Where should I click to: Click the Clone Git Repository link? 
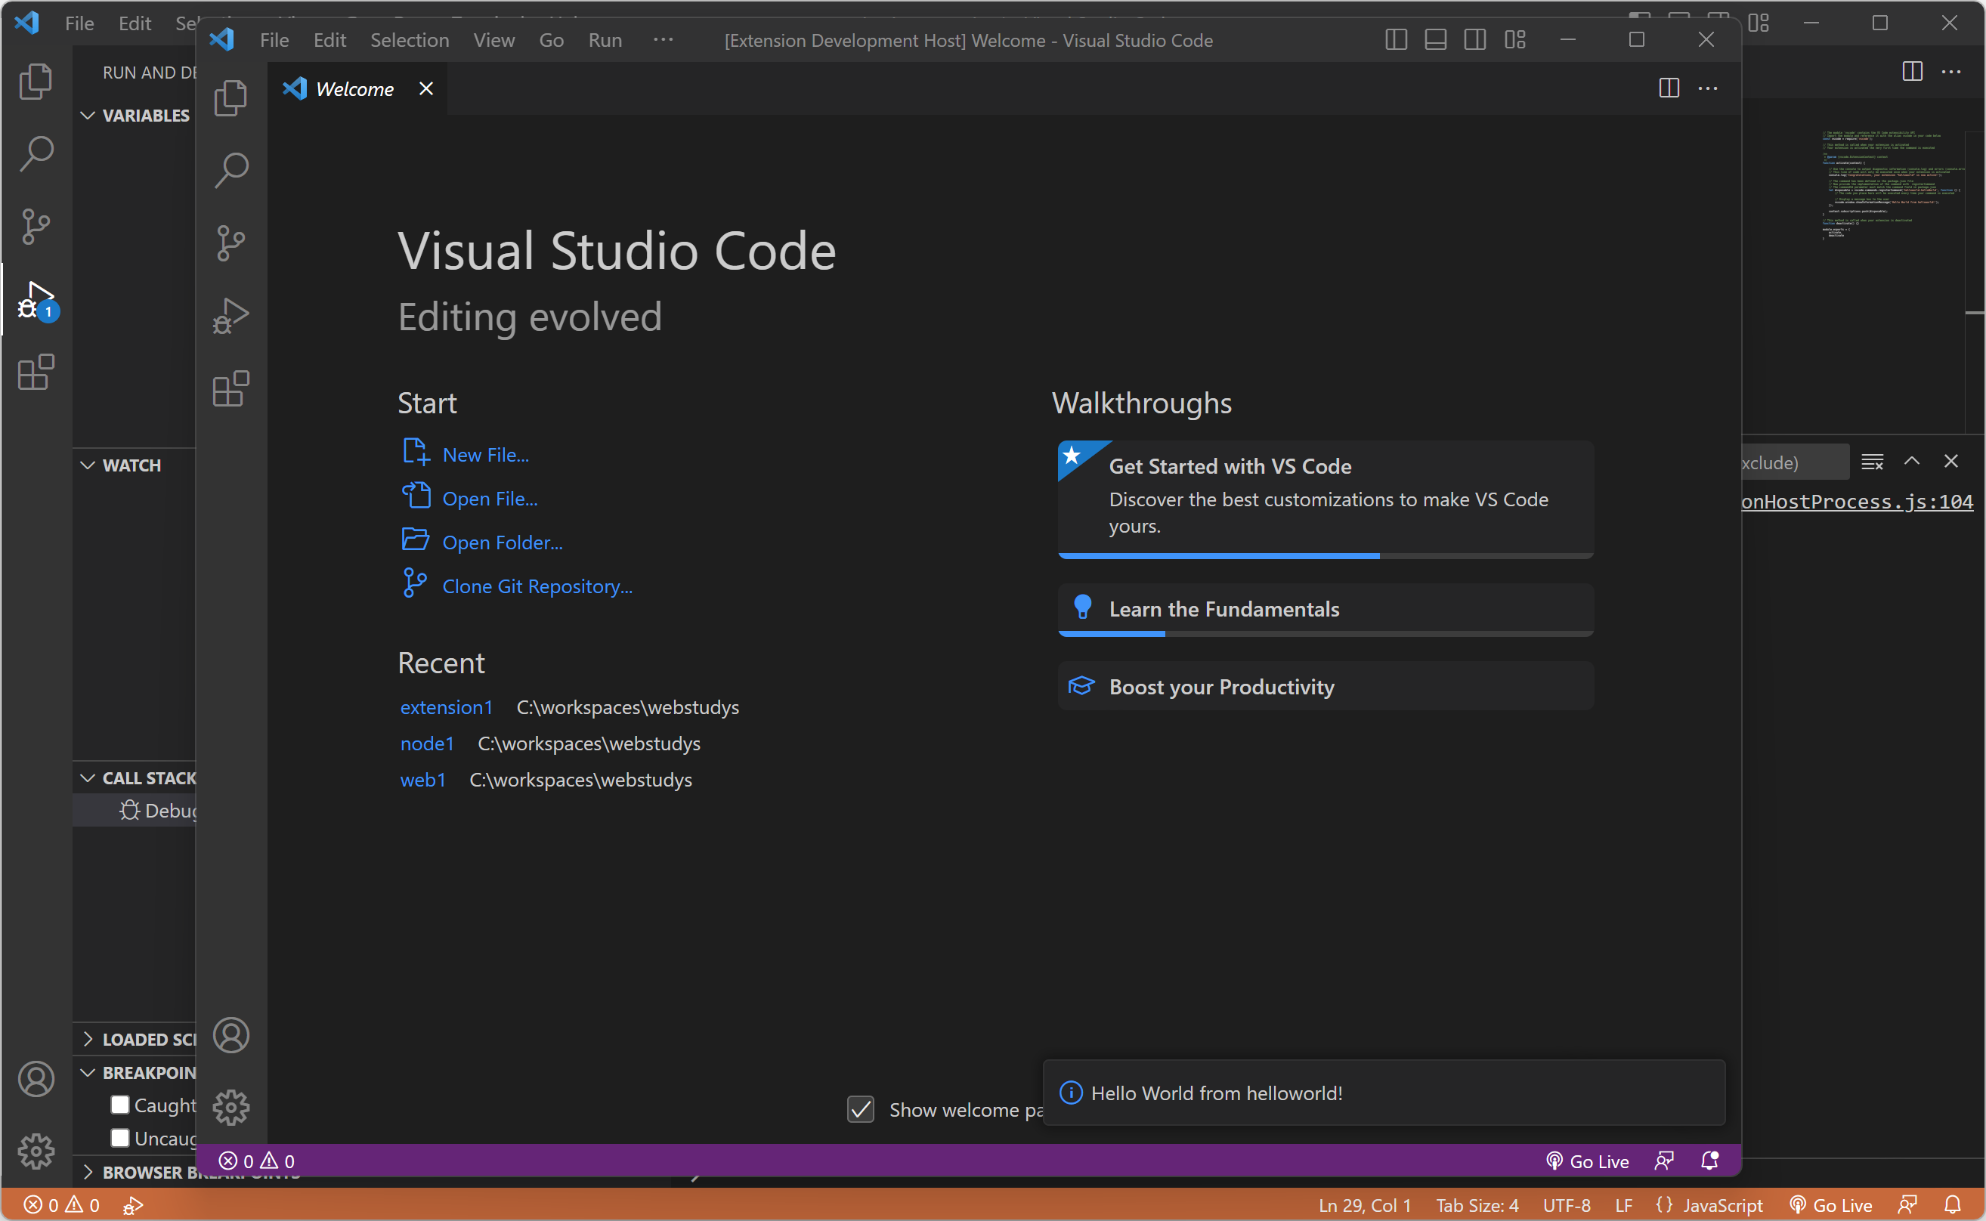[x=537, y=586]
